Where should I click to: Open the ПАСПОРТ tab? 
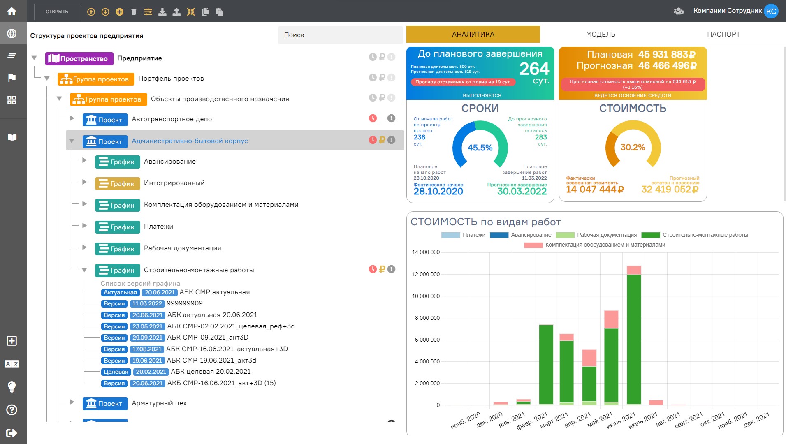click(x=723, y=35)
